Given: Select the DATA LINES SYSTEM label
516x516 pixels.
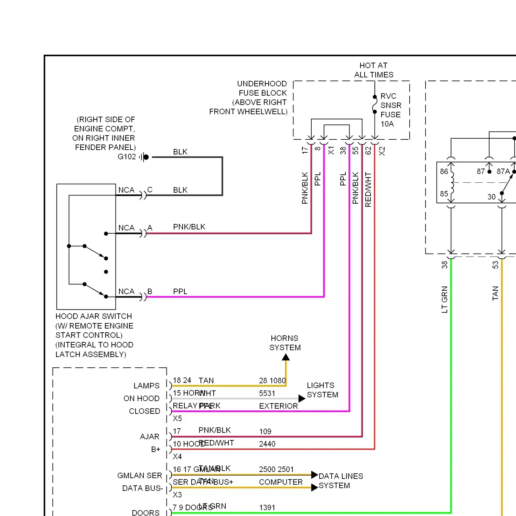Looking at the screenshot, I should pyautogui.click(x=341, y=481).
